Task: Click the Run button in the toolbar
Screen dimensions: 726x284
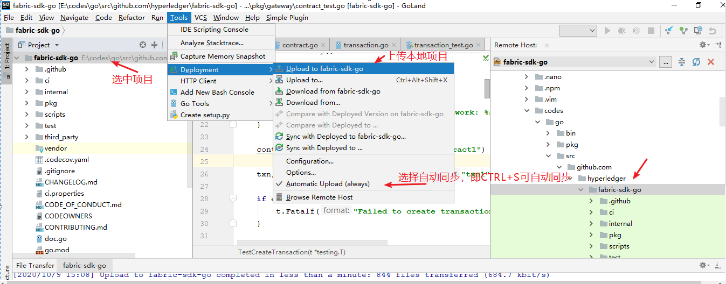Action: click(x=608, y=31)
